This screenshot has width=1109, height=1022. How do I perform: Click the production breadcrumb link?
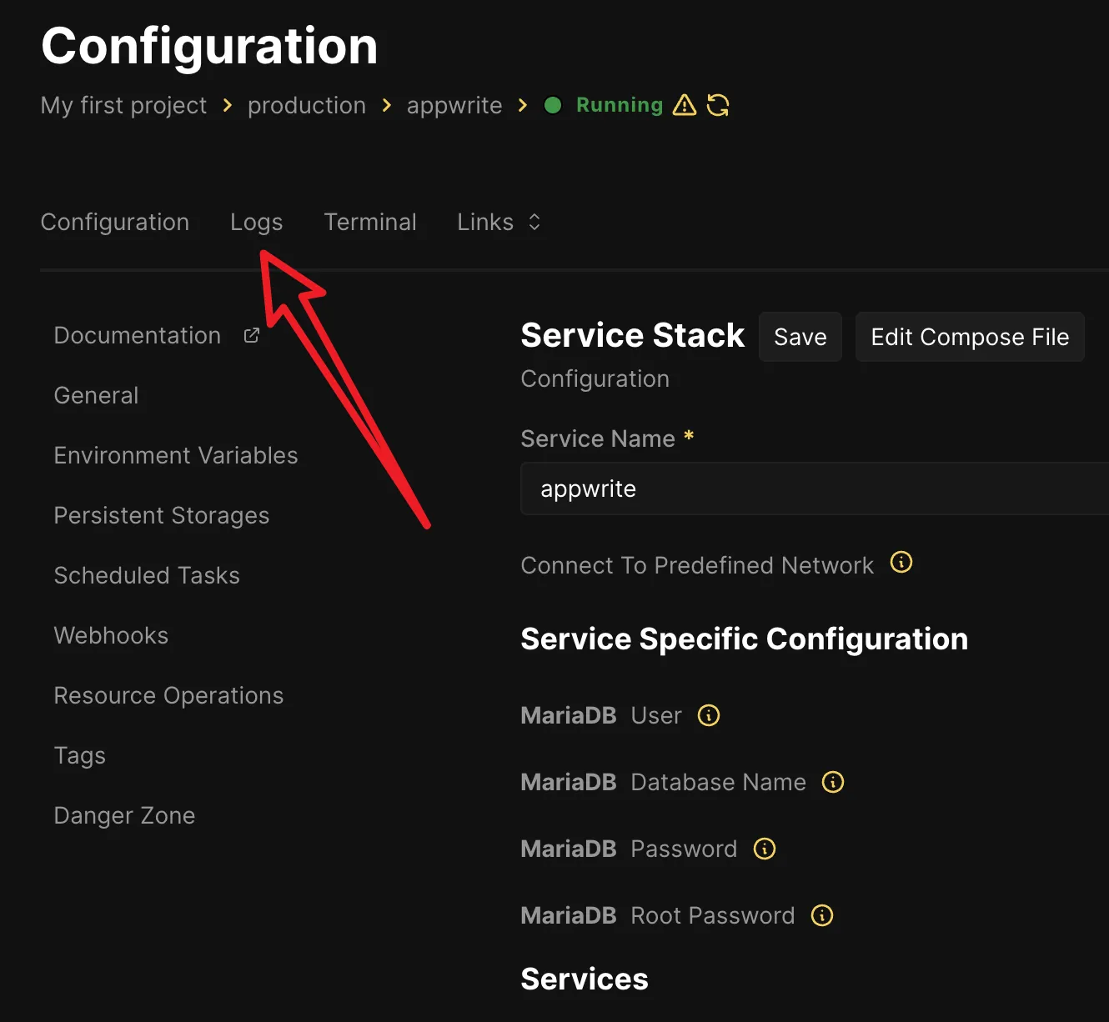pyautogui.click(x=306, y=106)
